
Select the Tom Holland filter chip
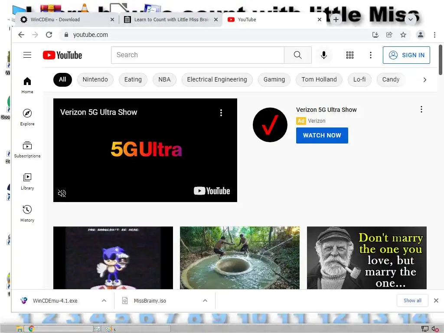tap(319, 80)
